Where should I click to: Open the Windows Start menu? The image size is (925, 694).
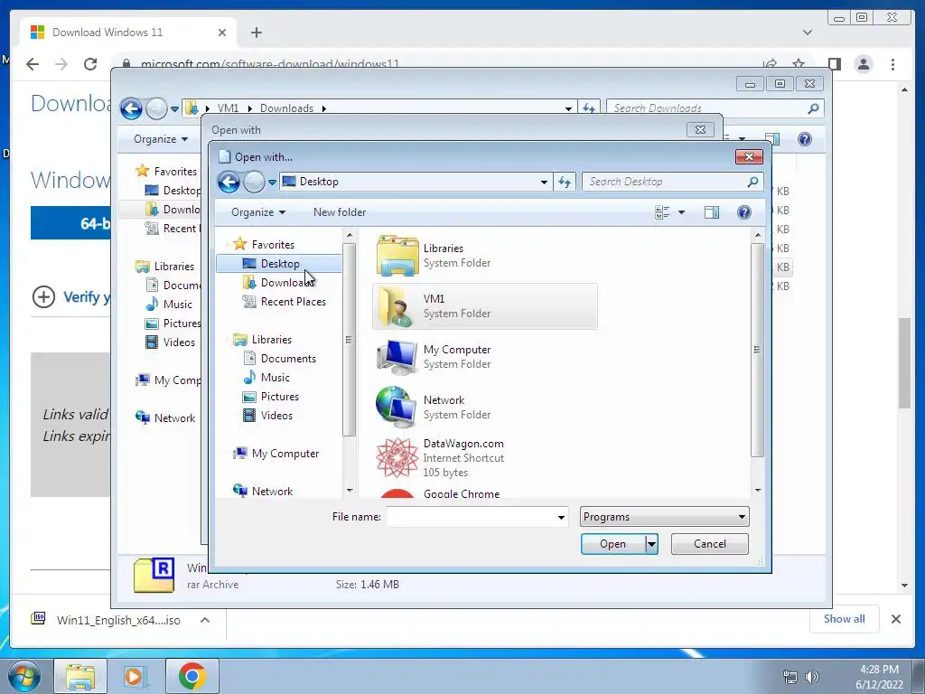24,676
